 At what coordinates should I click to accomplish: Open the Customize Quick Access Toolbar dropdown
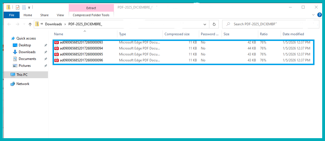point(29,7)
